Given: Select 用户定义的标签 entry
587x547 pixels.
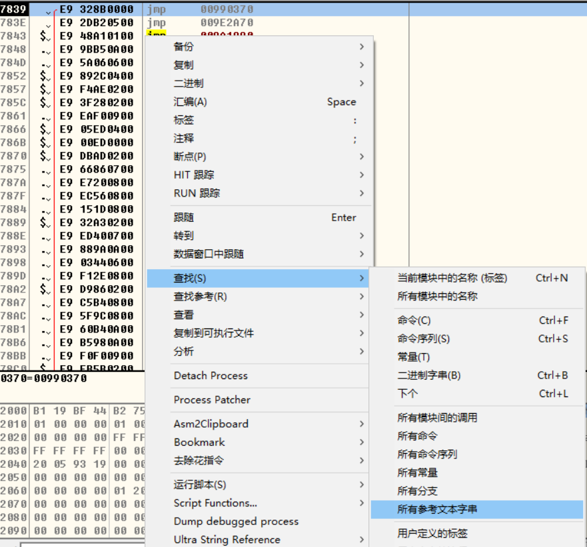Looking at the screenshot, I should [x=432, y=534].
